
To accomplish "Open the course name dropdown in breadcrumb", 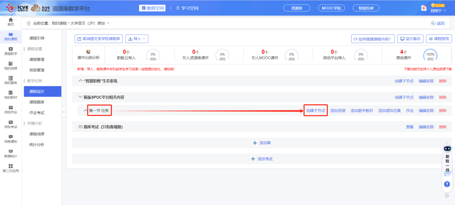I will click(108, 23).
